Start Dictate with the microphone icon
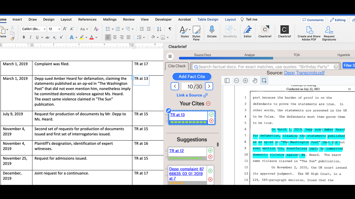Viewport: 355px width, 199px height. (212, 32)
